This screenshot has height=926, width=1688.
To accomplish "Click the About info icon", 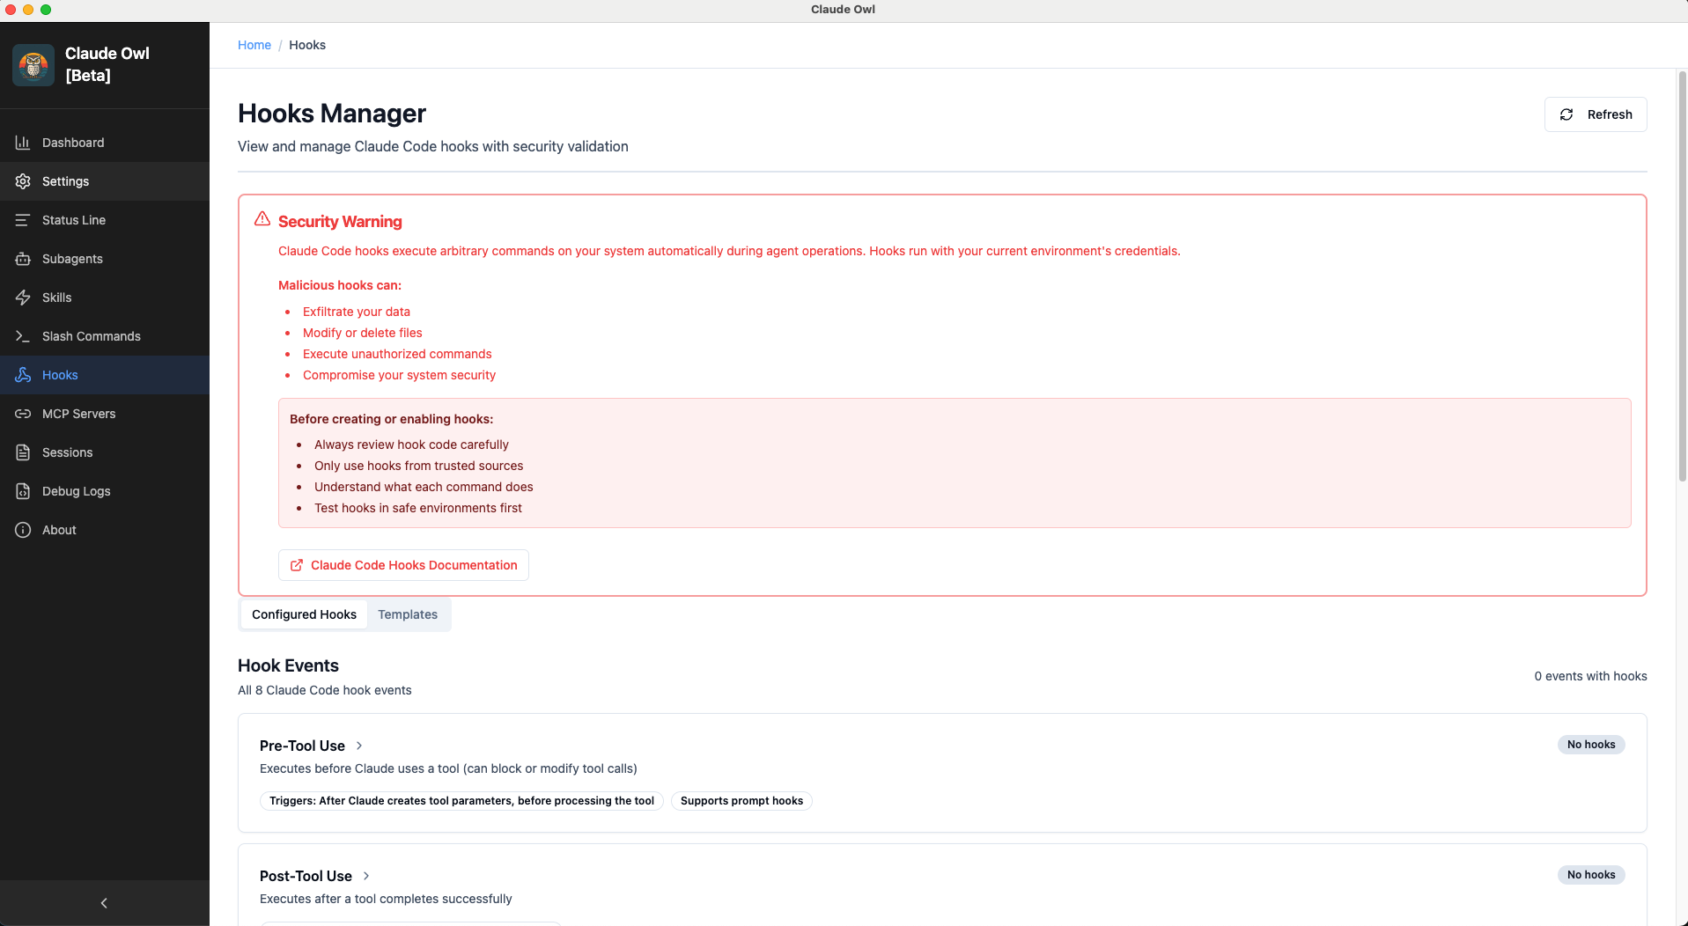I will [x=23, y=530].
